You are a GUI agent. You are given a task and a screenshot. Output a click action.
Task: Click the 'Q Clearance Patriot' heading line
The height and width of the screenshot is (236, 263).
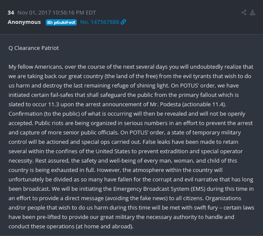click(x=34, y=48)
